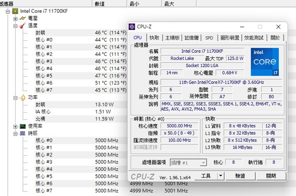Select temperature row 核心 #5 at 47 °C
Screen dimensions: 296x196
pyautogui.click(x=81, y=76)
